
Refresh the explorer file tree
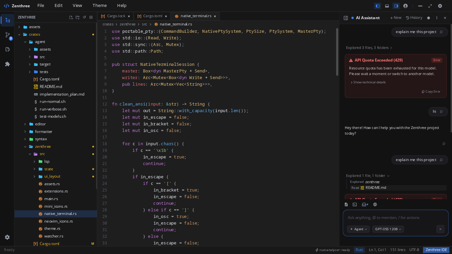(84, 17)
